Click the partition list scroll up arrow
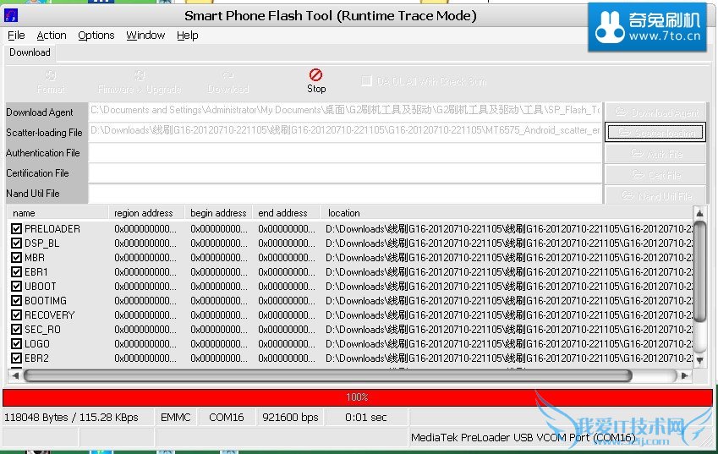The height and width of the screenshot is (454, 718). (x=699, y=213)
